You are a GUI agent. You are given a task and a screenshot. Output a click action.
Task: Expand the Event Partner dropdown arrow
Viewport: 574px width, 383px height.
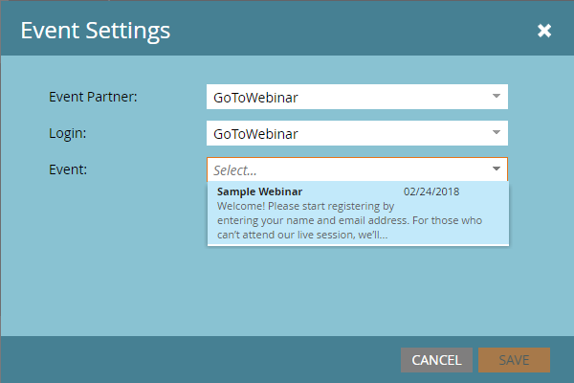click(496, 97)
